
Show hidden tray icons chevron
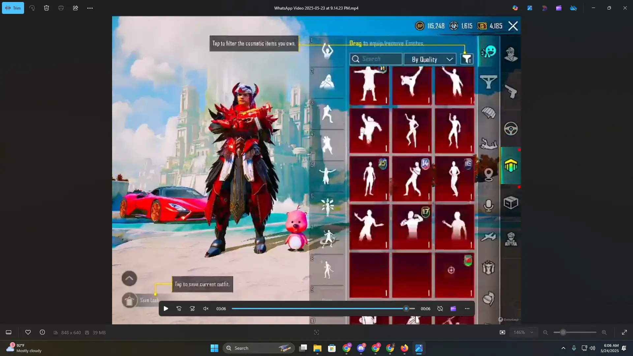coord(563,348)
